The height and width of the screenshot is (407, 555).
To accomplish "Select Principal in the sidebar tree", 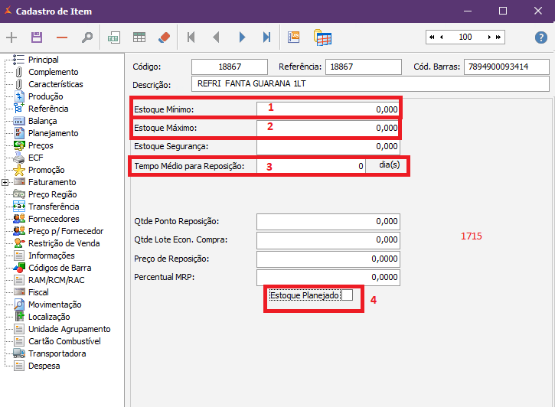I will click(x=43, y=60).
